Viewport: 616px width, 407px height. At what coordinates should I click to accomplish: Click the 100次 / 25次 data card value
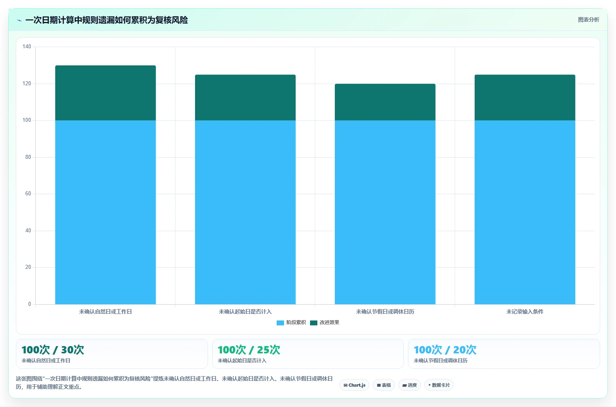click(x=249, y=350)
